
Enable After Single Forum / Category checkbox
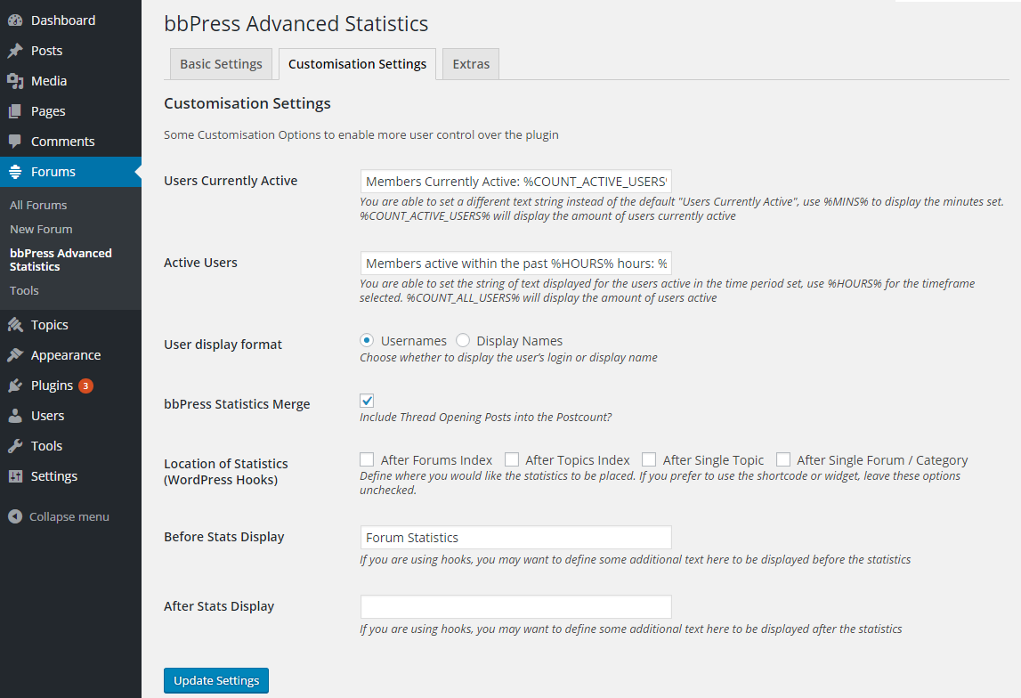783,459
